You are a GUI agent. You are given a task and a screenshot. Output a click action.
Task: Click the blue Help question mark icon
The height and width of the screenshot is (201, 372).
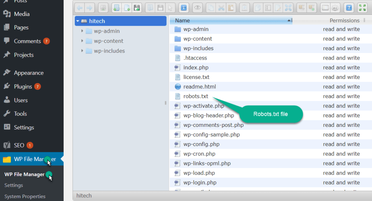349,8
